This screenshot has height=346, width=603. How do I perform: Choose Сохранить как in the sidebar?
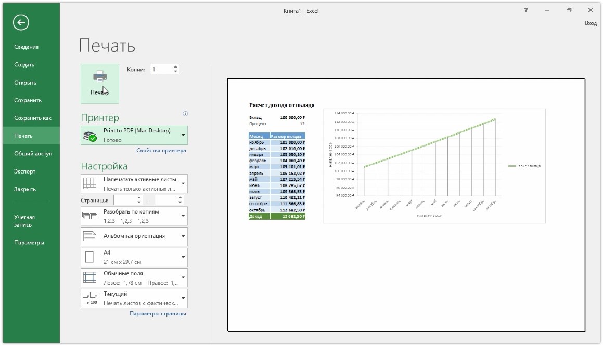pyautogui.click(x=32, y=118)
